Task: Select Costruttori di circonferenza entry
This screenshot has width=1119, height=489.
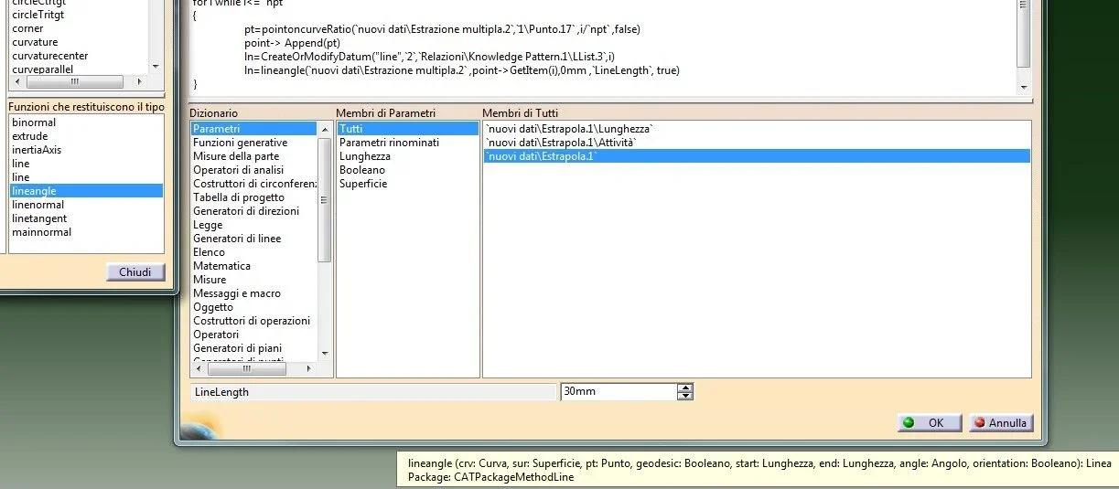Action: pyautogui.click(x=253, y=184)
